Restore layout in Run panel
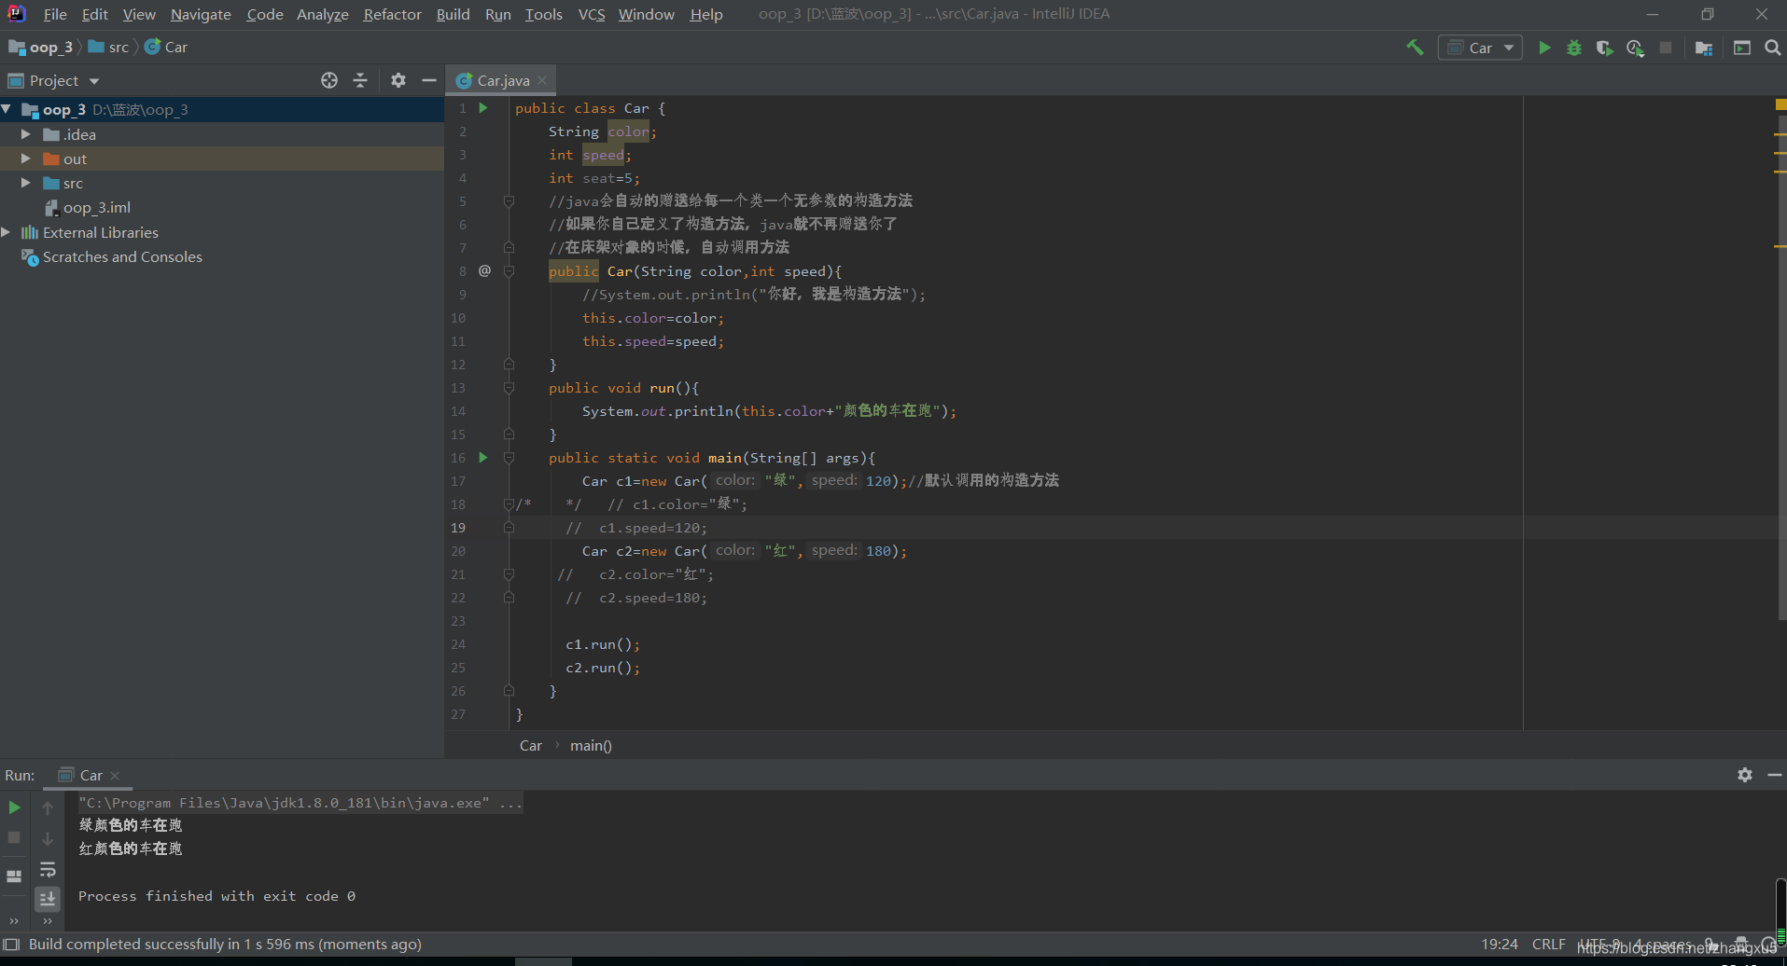 pyautogui.click(x=14, y=876)
